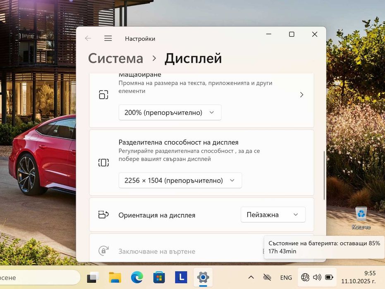
Task: Open orientation dropdown showing Пейзажна
Action: click(273, 215)
